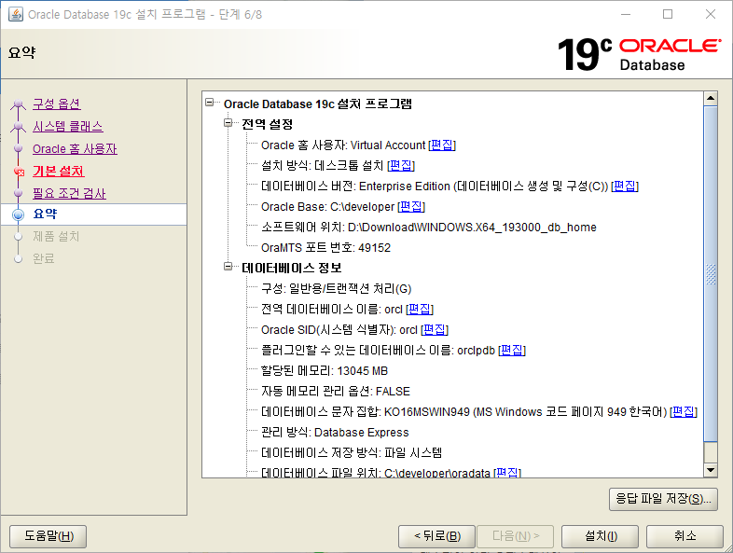The width and height of the screenshot is (733, 553).
Task: Click the Java installer icon in title bar
Action: click(16, 15)
